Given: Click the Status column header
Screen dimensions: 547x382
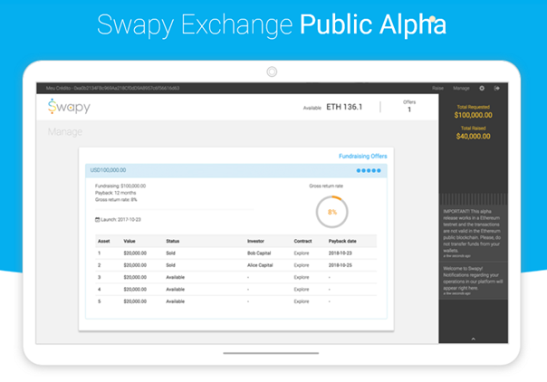Looking at the screenshot, I should (173, 241).
